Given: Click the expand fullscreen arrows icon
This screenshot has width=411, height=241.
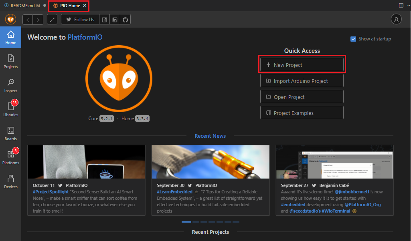Looking at the screenshot, I should pos(52,20).
